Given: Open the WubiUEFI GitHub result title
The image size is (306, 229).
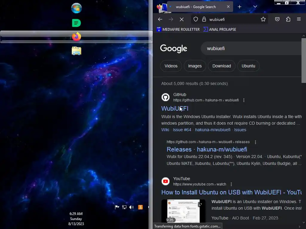Looking at the screenshot, I should [x=175, y=109].
